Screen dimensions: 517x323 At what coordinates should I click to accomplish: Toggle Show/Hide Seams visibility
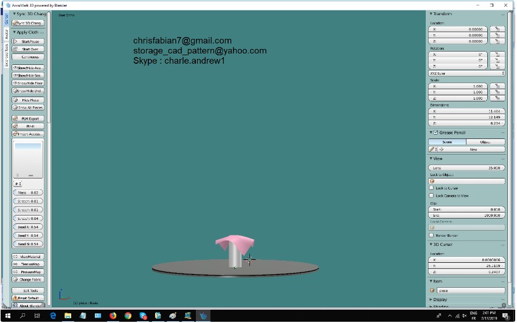point(28,75)
